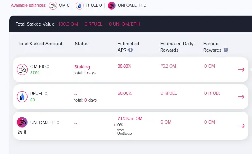
Task: Click the Uniswap unicorn icon under UNI OM/ETH
Action: [x=20, y=132]
